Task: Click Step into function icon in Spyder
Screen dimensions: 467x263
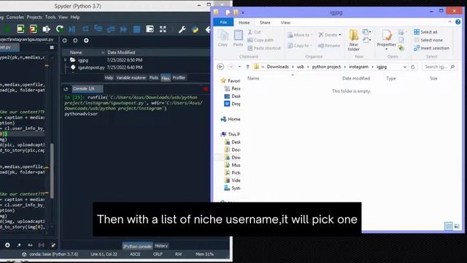Action: point(99,29)
